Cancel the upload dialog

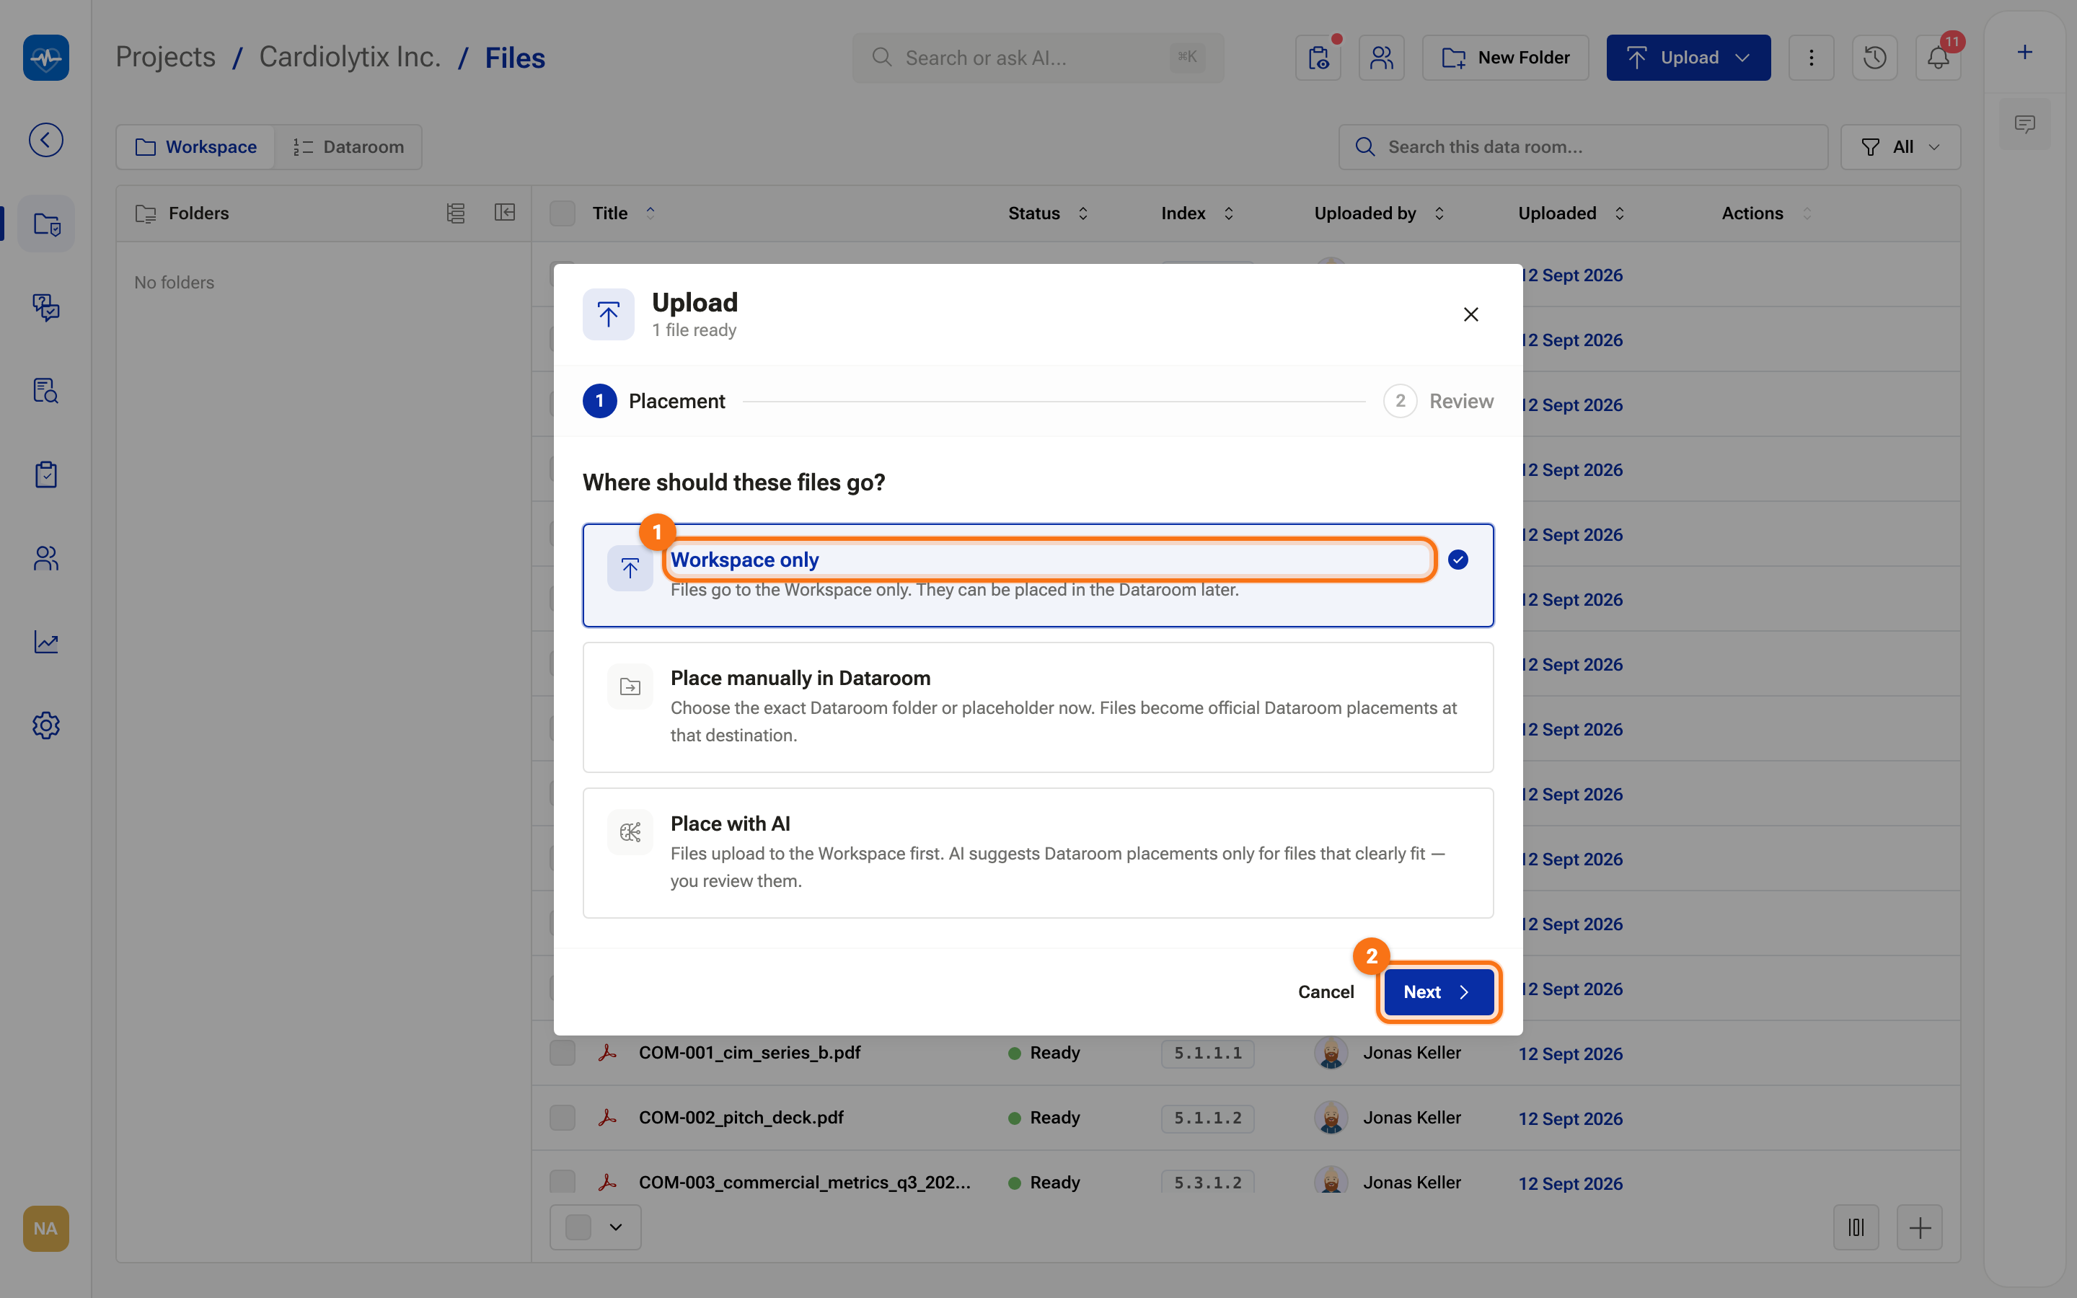pos(1325,992)
